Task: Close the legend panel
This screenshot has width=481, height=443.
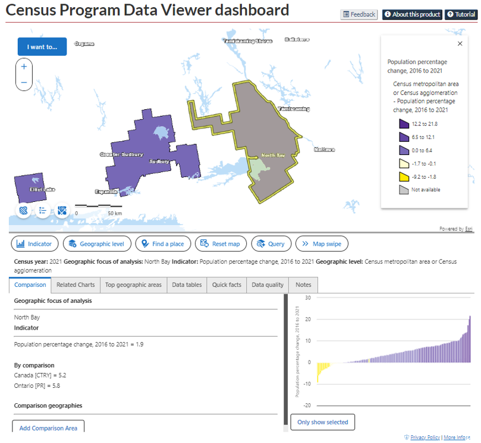Action: click(460, 43)
